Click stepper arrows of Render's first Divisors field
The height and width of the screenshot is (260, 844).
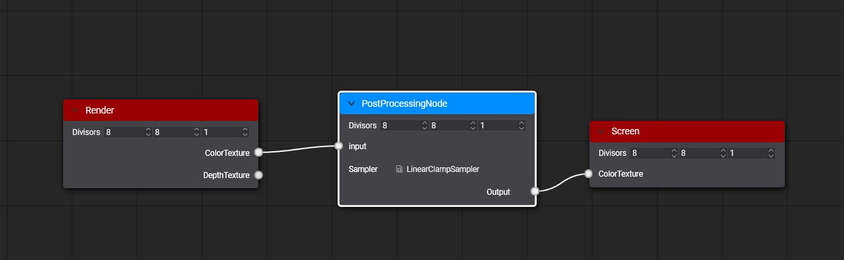coord(148,132)
